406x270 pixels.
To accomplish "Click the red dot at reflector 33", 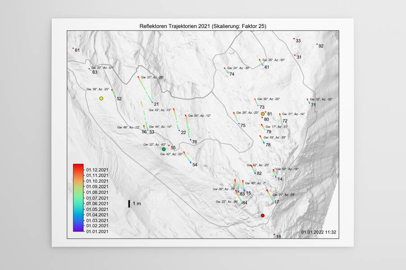I will 294,39.
